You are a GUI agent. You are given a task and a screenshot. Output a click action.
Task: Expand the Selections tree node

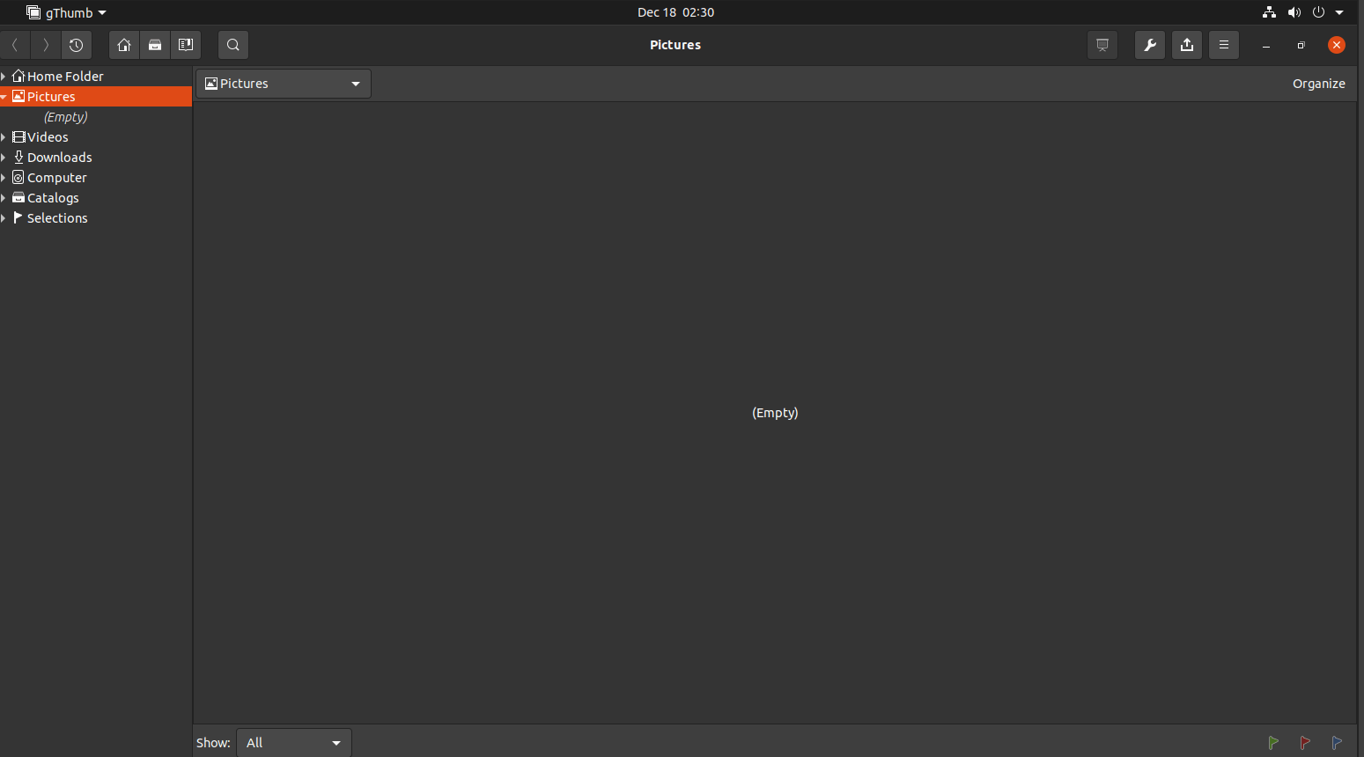point(4,218)
